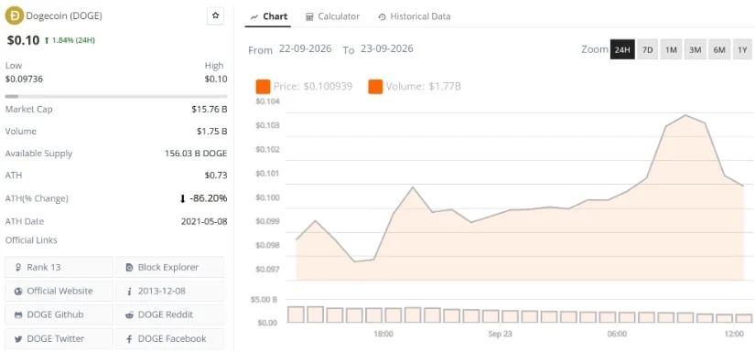Click the Historical Data clock icon
Image resolution: width=755 pixels, height=351 pixels.
pyautogui.click(x=382, y=16)
